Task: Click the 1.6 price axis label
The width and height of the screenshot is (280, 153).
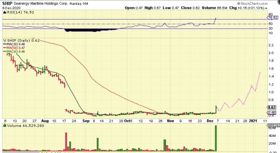Action: [271, 69]
